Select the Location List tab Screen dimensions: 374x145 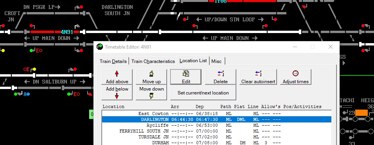193,61
